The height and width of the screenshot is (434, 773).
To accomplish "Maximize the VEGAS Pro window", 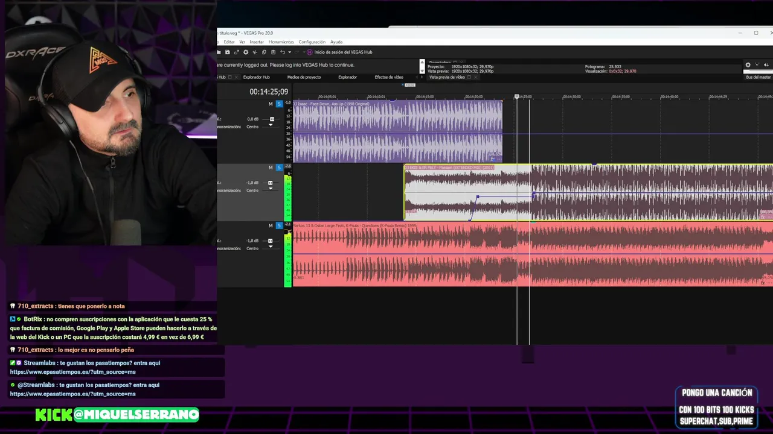I will click(755, 33).
